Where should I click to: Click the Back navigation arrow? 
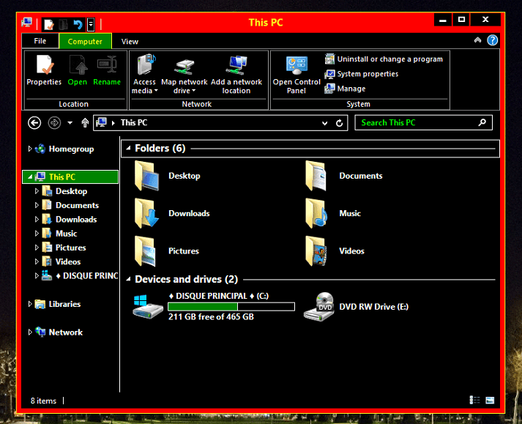tap(34, 123)
